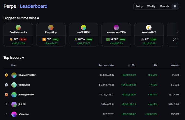Click the +$20,017.38 win amount
The image size is (185, 120).
(x=18, y=43)
